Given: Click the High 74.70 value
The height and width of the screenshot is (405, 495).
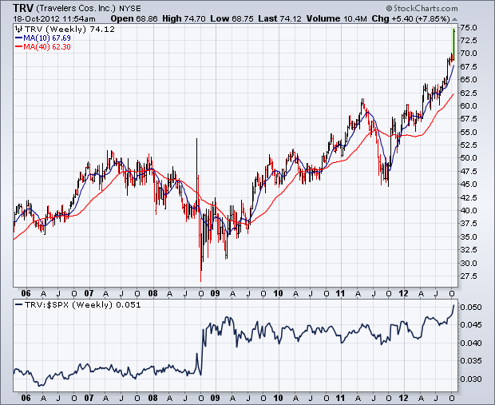Looking at the screenshot, I should pyautogui.click(x=184, y=19).
